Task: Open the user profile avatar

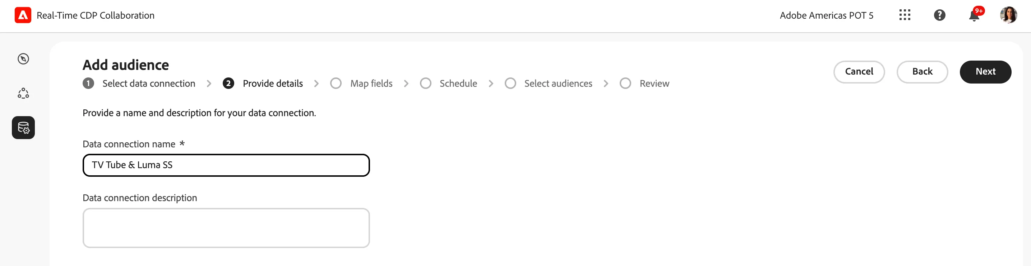Action: [x=1008, y=15]
